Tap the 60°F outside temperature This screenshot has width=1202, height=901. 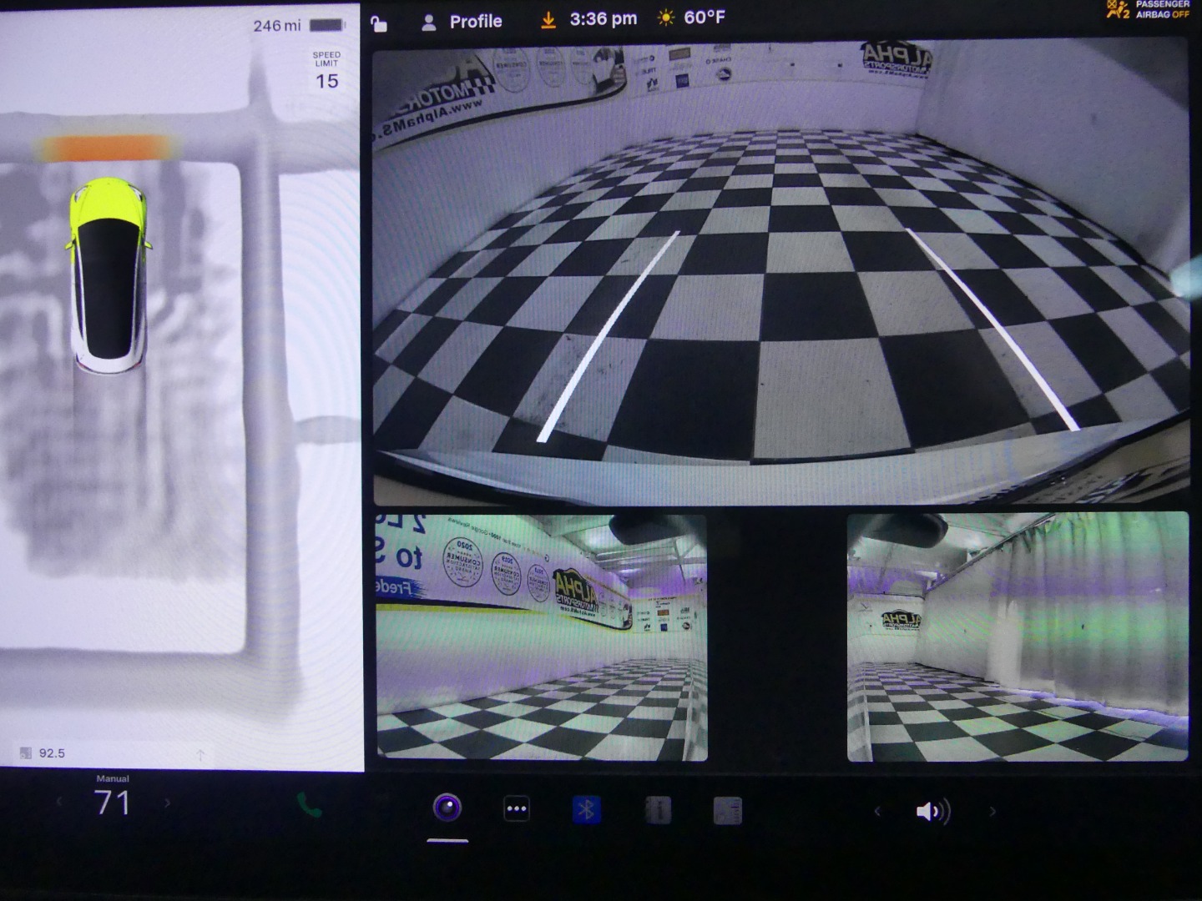point(704,18)
